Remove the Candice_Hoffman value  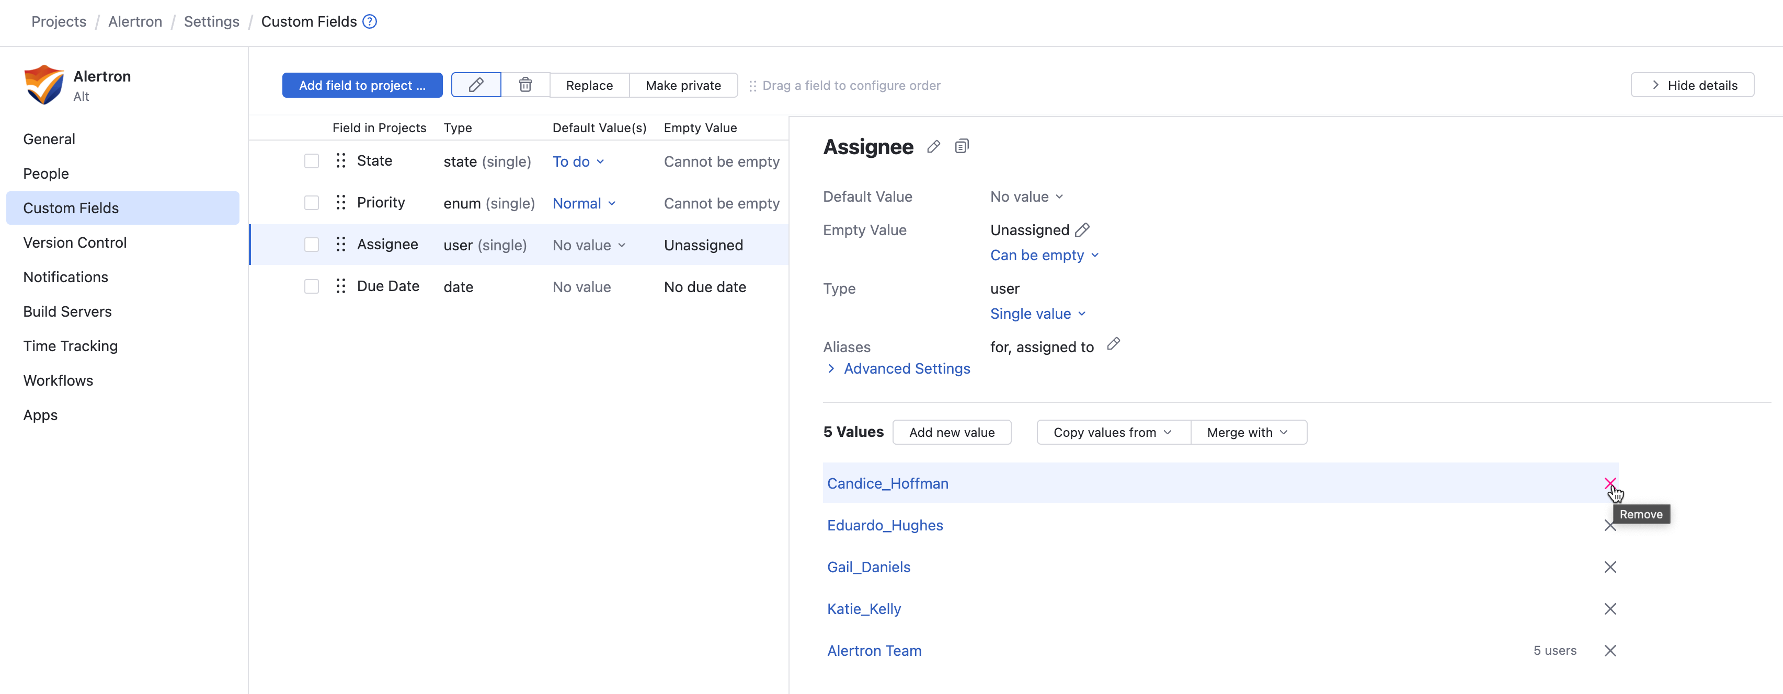1610,483
